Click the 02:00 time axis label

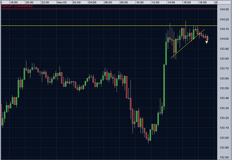pos(77,2)
